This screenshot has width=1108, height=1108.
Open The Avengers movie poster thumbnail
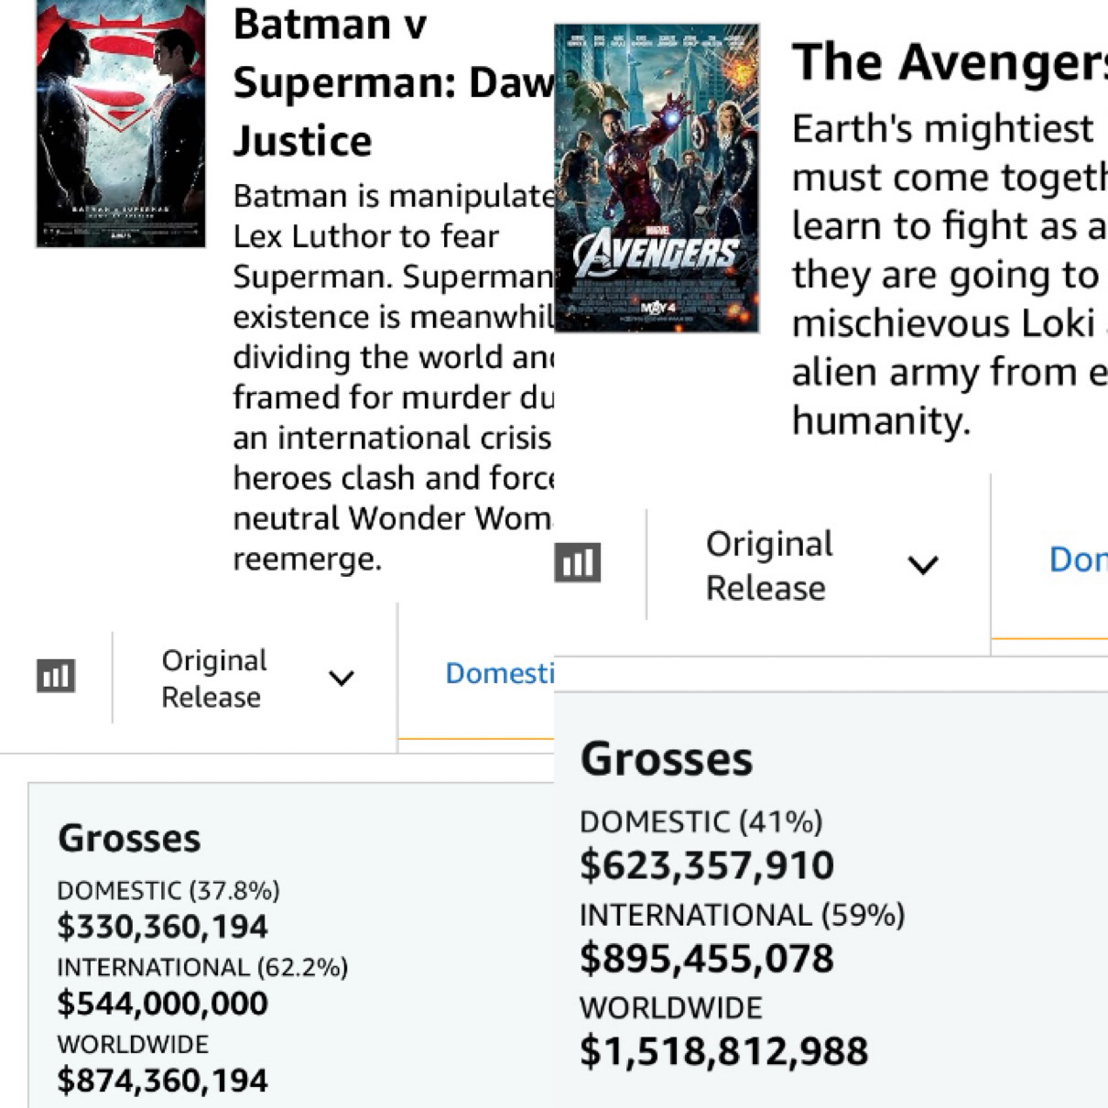(x=657, y=179)
